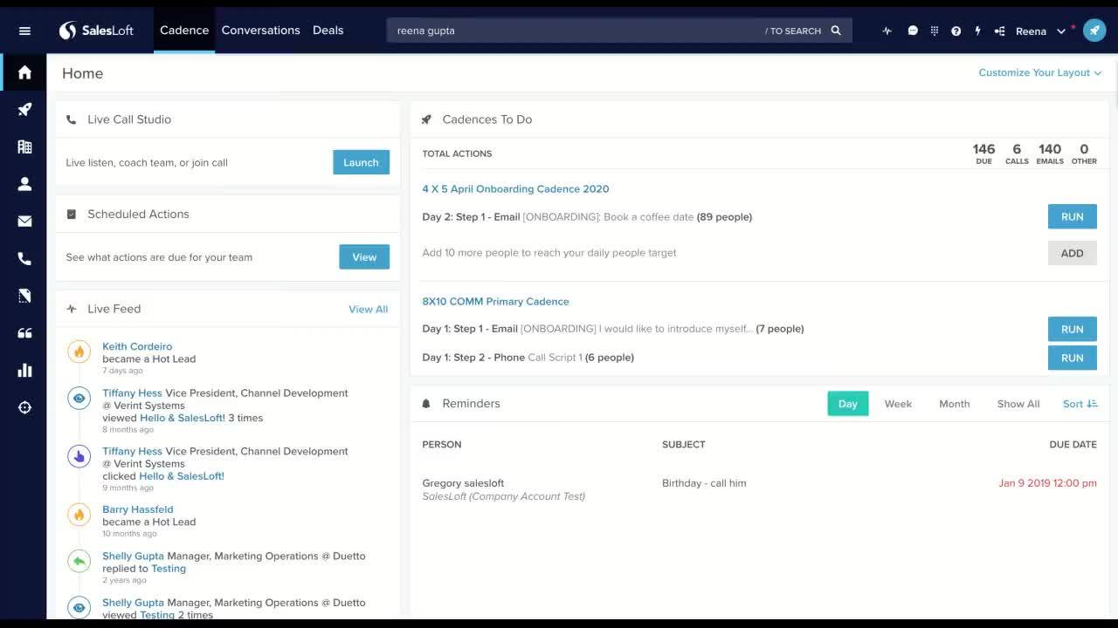Screen dimensions: 1118x628
Task: Run Day 2 Step 1 Email action
Action: point(1073,216)
